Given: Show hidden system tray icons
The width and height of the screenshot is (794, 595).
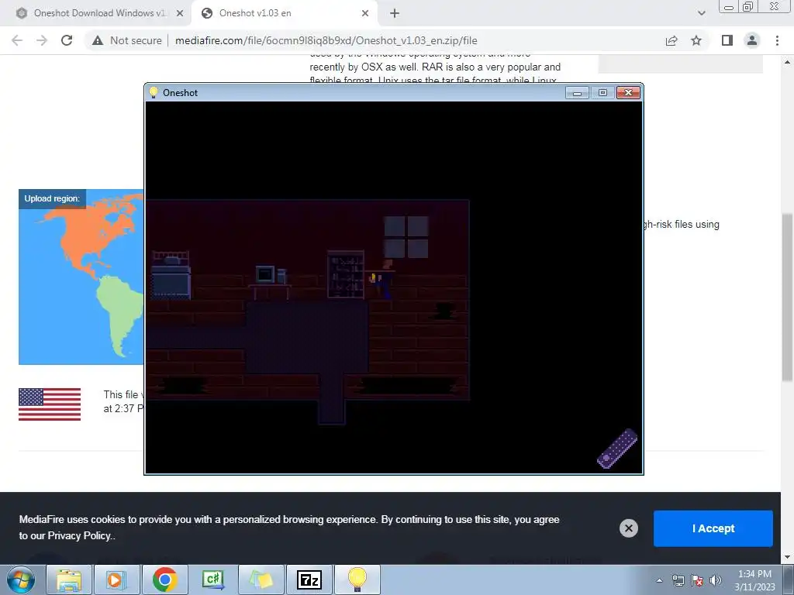Looking at the screenshot, I should [x=659, y=580].
